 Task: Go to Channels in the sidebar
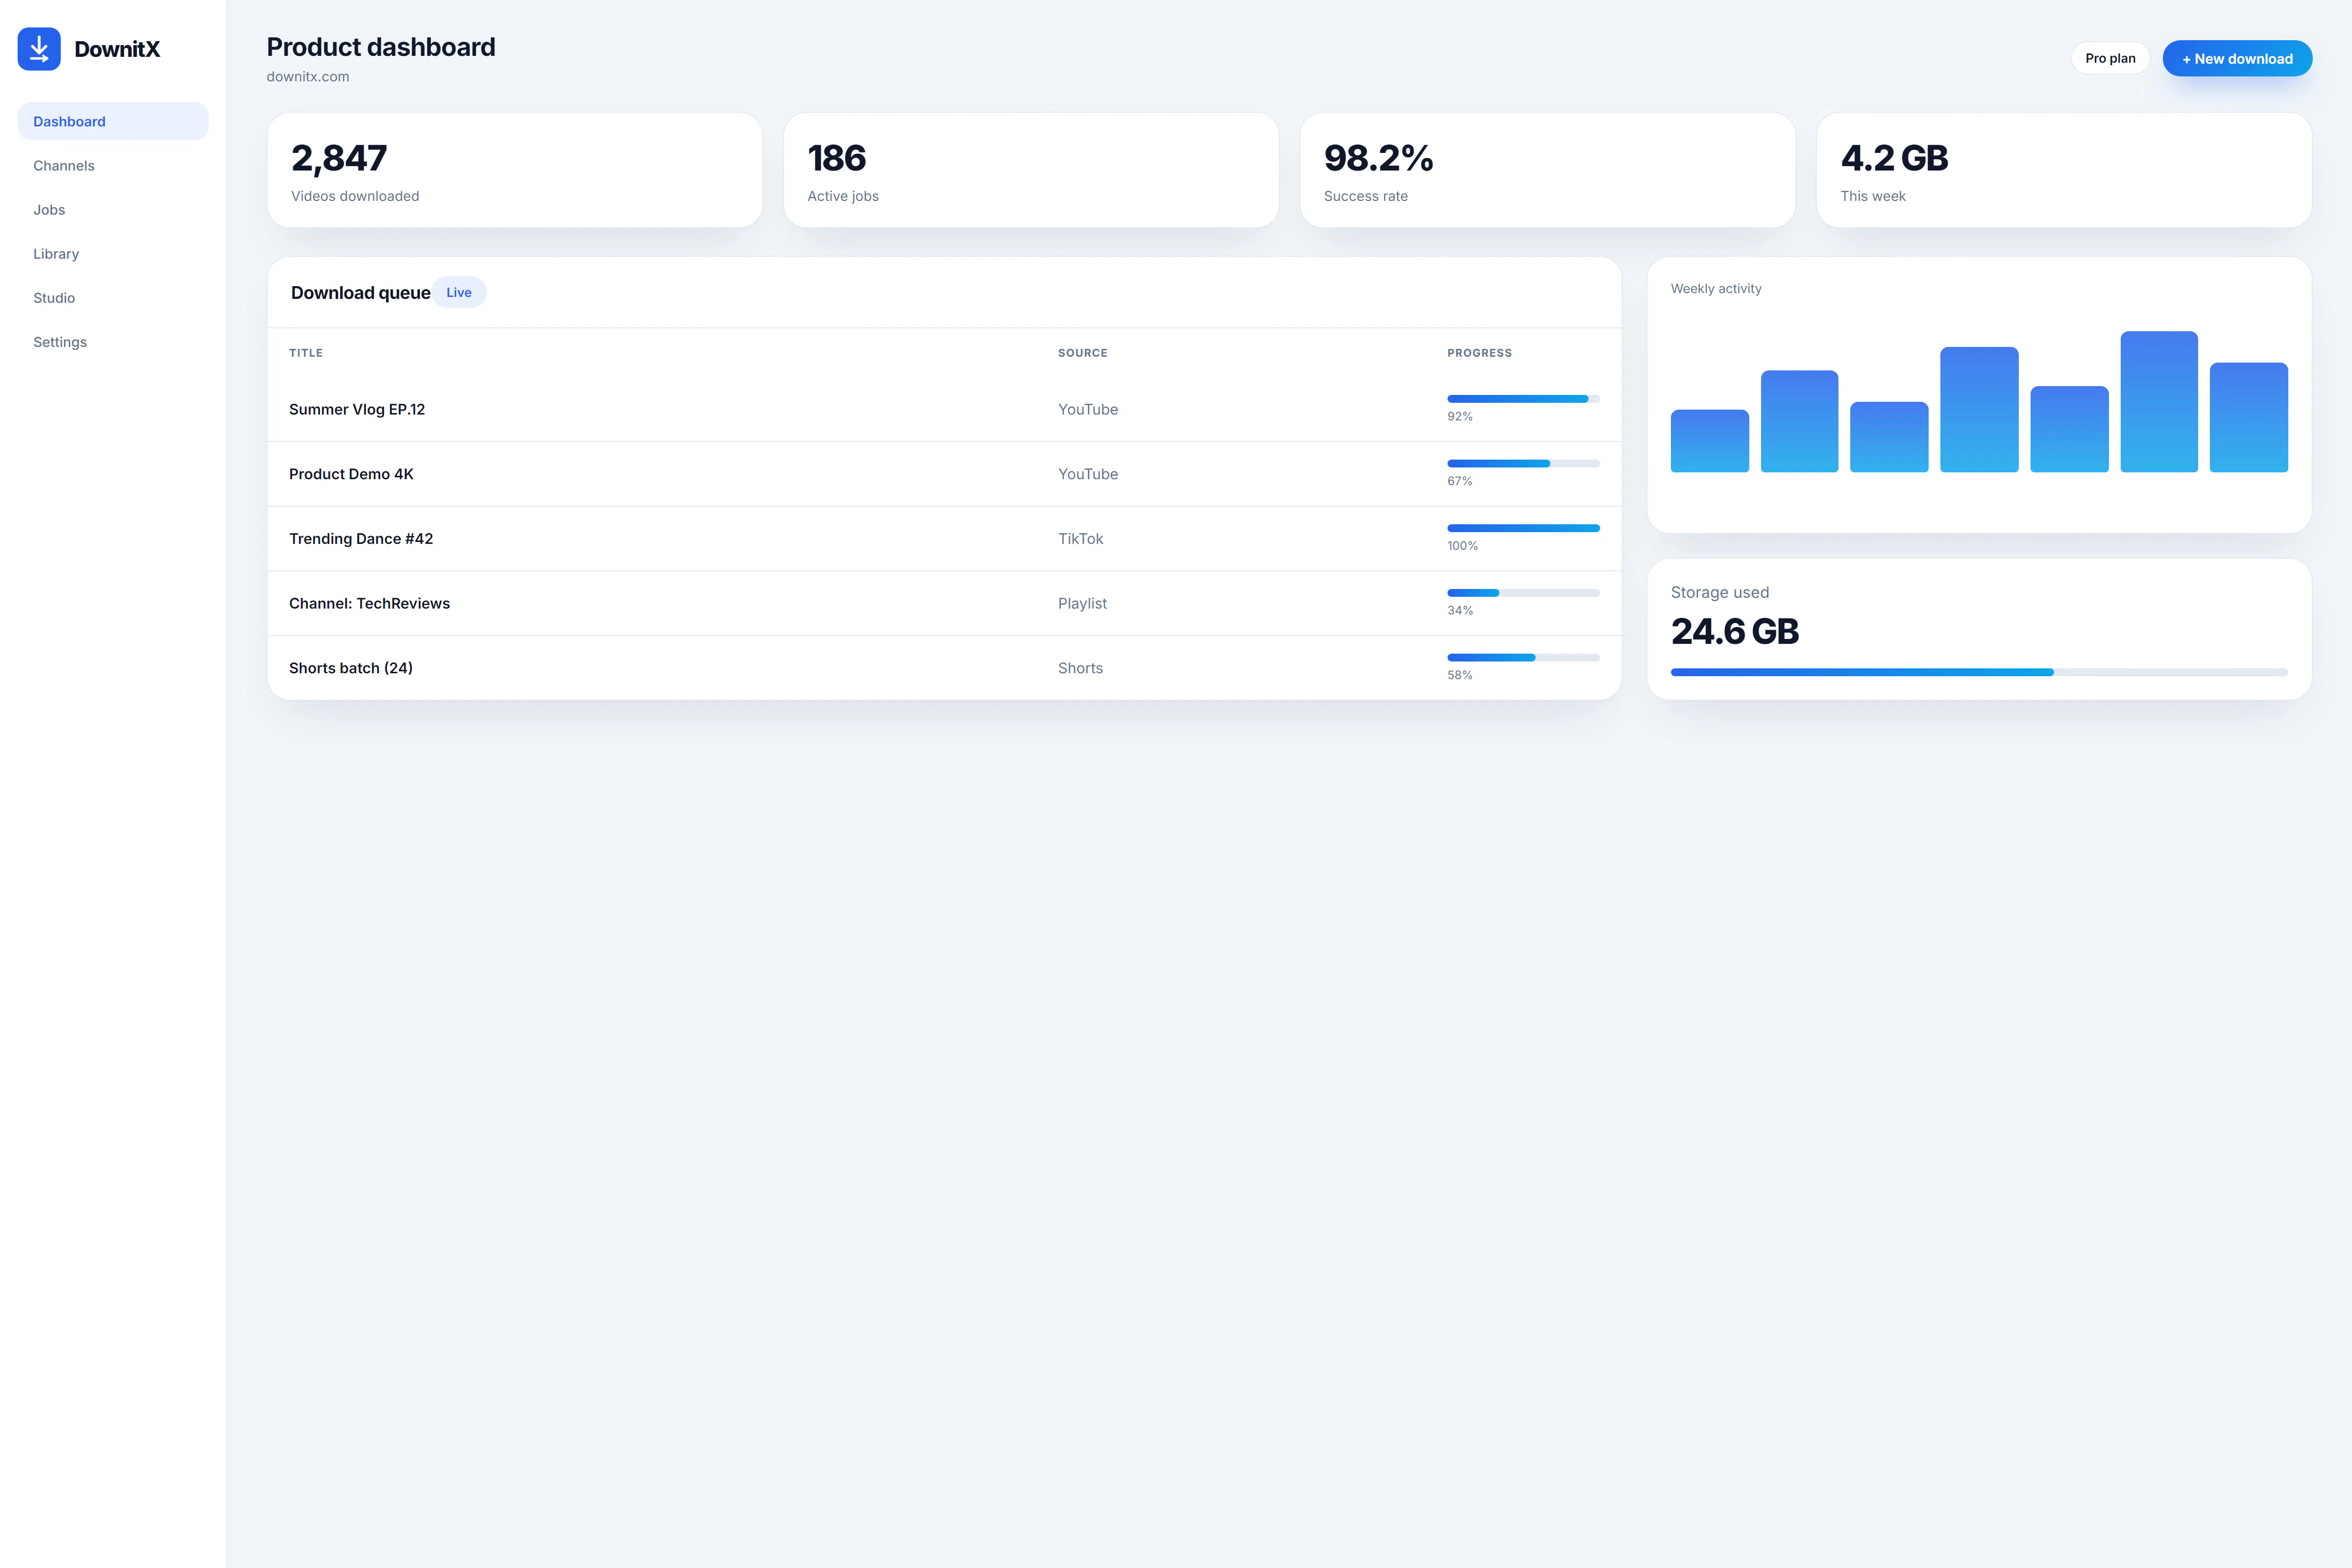click(x=113, y=165)
